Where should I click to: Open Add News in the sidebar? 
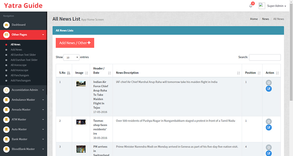click(x=16, y=50)
